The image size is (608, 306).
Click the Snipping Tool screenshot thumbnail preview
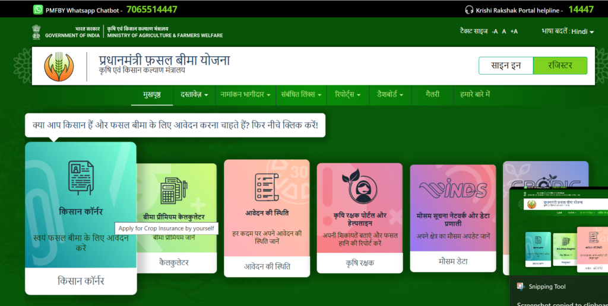tap(559, 231)
